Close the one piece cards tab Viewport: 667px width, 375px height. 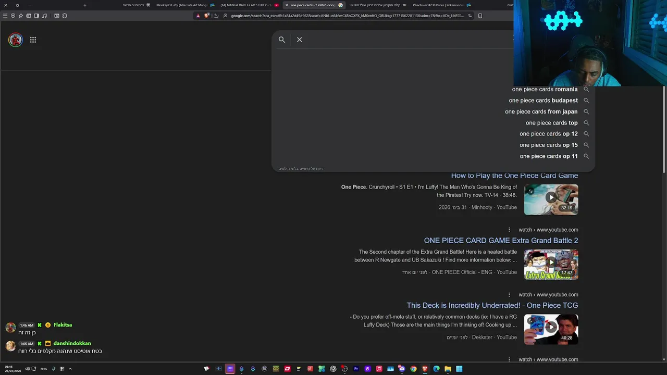(x=287, y=5)
